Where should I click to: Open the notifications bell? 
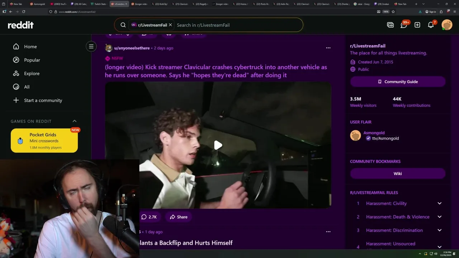point(431,25)
